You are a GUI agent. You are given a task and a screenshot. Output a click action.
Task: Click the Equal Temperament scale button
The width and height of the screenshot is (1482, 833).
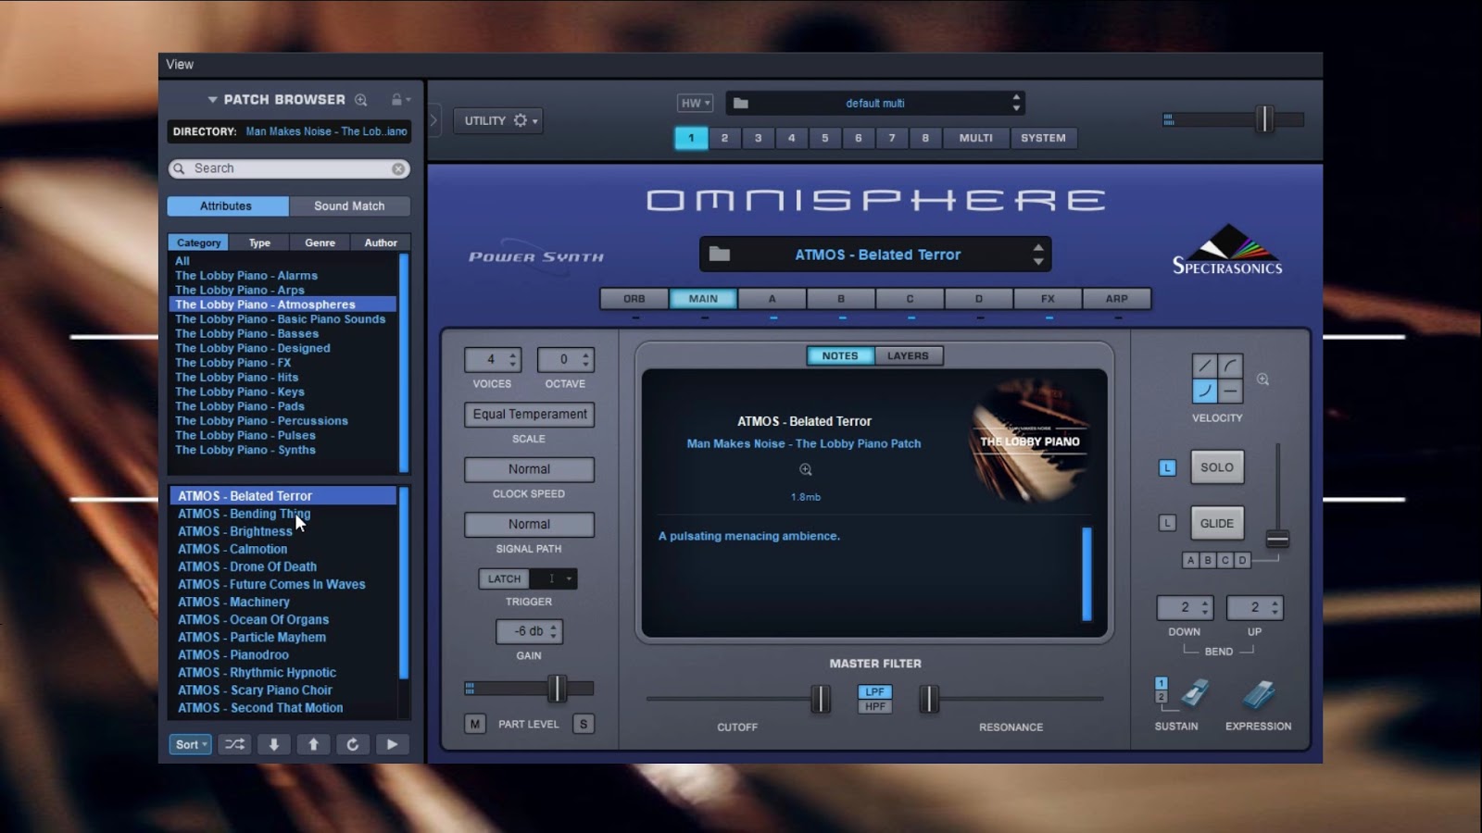tap(529, 415)
